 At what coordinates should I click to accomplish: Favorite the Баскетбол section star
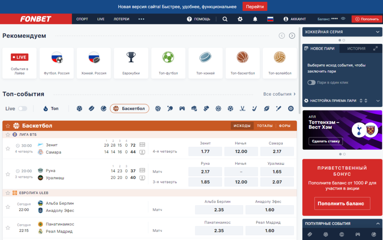point(8,126)
